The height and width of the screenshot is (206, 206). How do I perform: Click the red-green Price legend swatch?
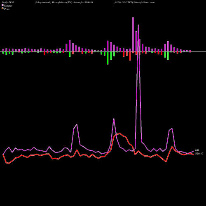pyautogui.click(x=2, y=9)
